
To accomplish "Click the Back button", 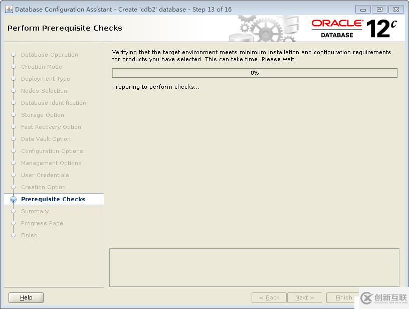I will click(269, 297).
